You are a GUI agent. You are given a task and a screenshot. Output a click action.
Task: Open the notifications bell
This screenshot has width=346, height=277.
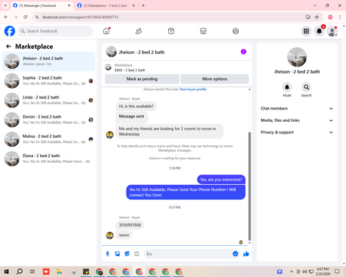pyautogui.click(x=319, y=31)
